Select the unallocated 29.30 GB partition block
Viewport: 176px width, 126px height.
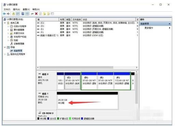pyautogui.click(x=87, y=102)
